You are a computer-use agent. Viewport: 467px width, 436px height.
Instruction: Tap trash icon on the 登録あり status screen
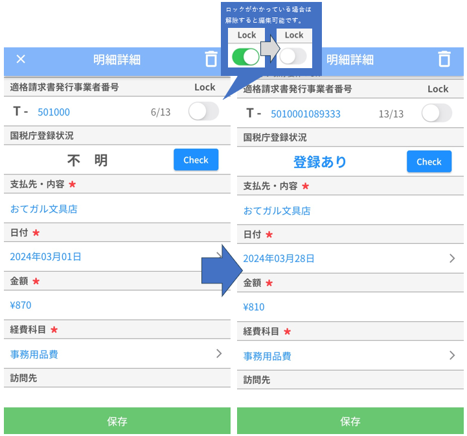(x=444, y=60)
